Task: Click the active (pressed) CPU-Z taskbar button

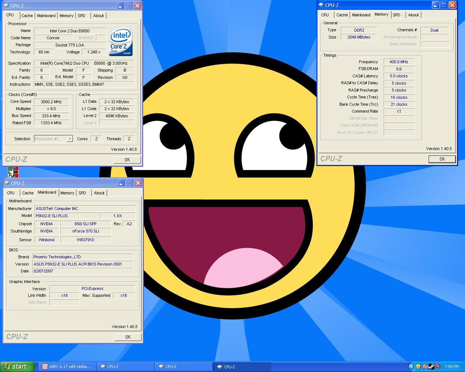Action: (x=241, y=367)
